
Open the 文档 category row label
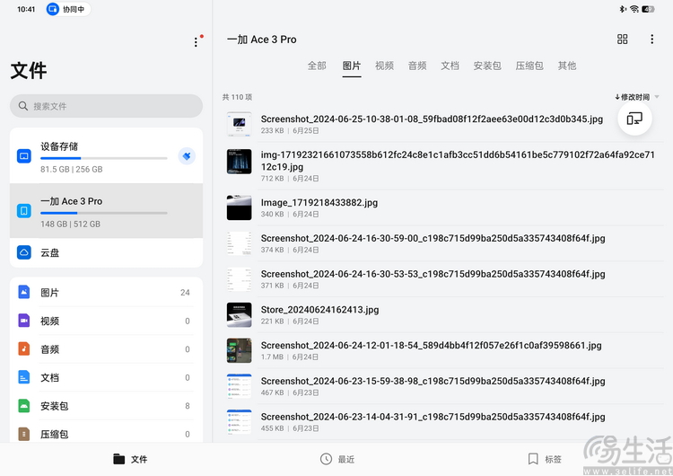coord(49,377)
